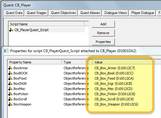This screenshot has height=118, width=161.
Task: Switch to the Quest Stages tab
Action: pyautogui.click(x=37, y=13)
